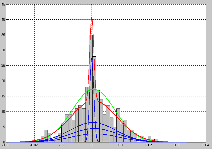
Task: Select the x-axis tick label -0.02
Action: 34,145
